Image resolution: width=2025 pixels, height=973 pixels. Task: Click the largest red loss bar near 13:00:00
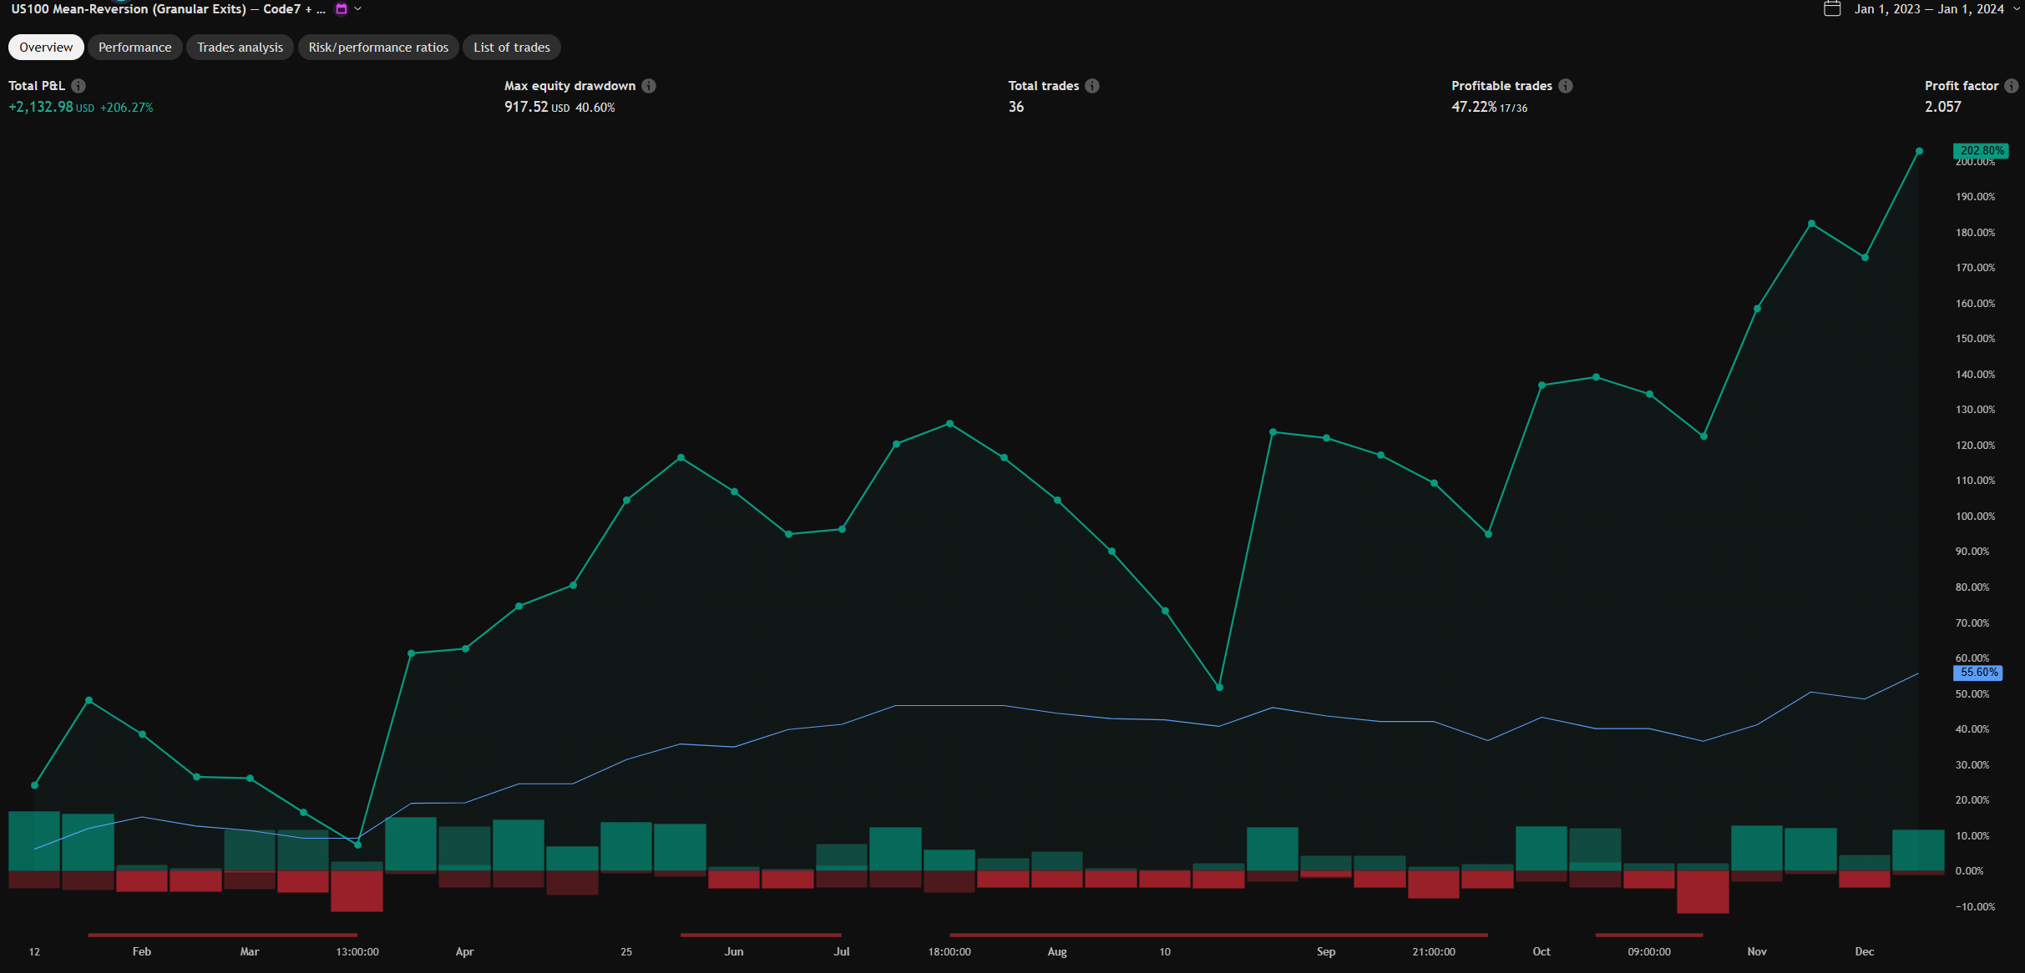(x=357, y=890)
